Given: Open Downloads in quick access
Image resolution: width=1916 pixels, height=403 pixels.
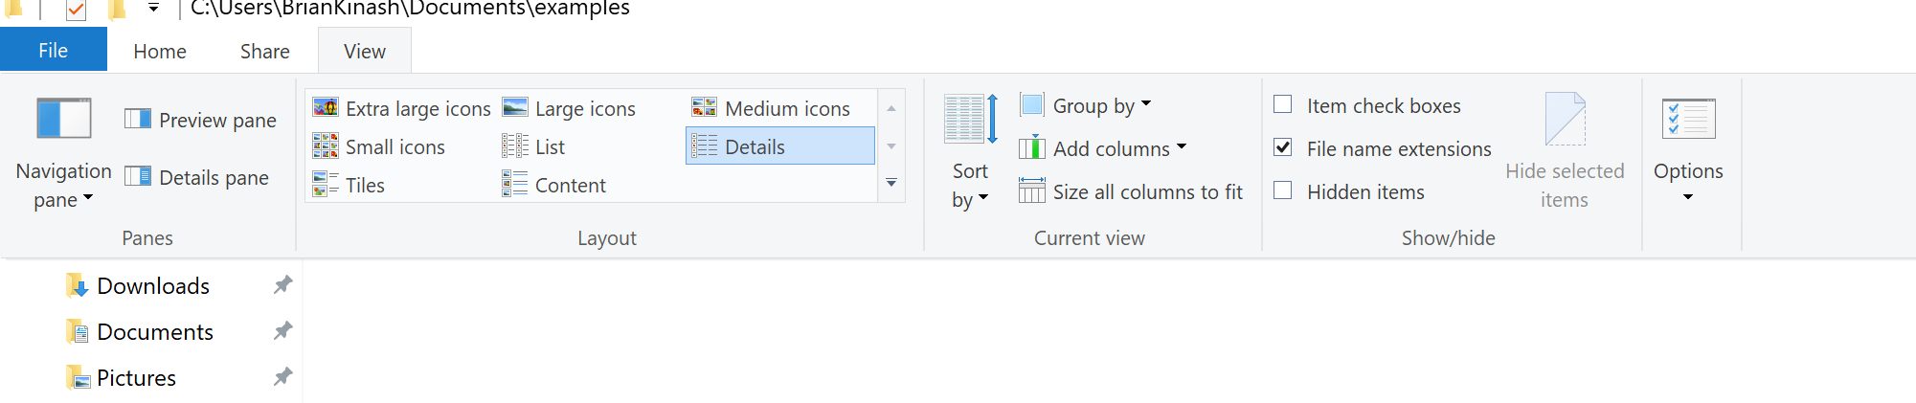Looking at the screenshot, I should coord(153,285).
